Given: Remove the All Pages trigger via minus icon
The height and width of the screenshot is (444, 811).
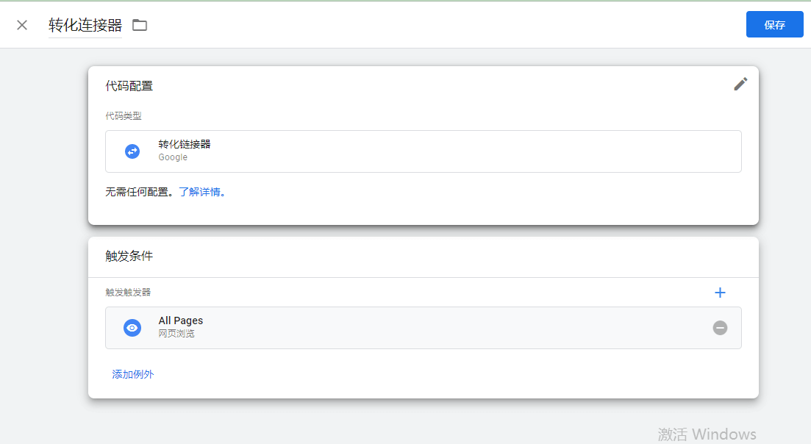Looking at the screenshot, I should pos(720,328).
